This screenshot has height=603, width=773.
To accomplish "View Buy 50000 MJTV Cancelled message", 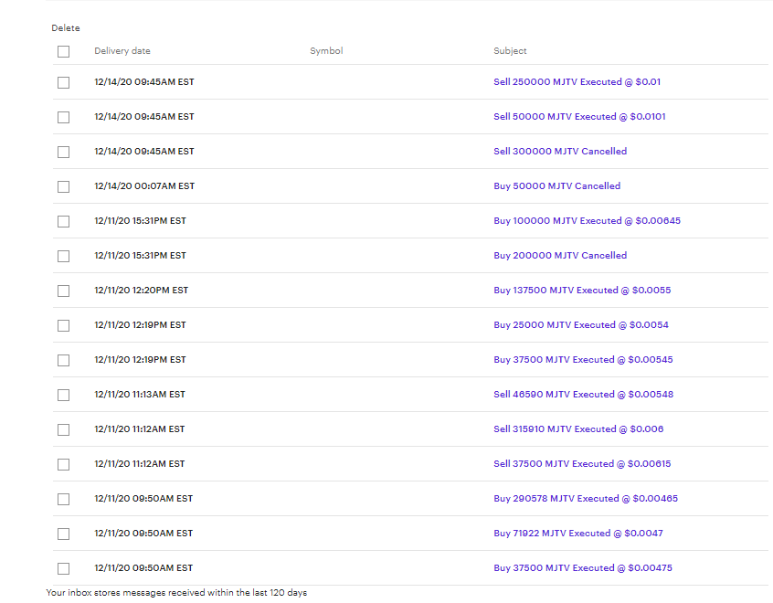I will point(556,186).
